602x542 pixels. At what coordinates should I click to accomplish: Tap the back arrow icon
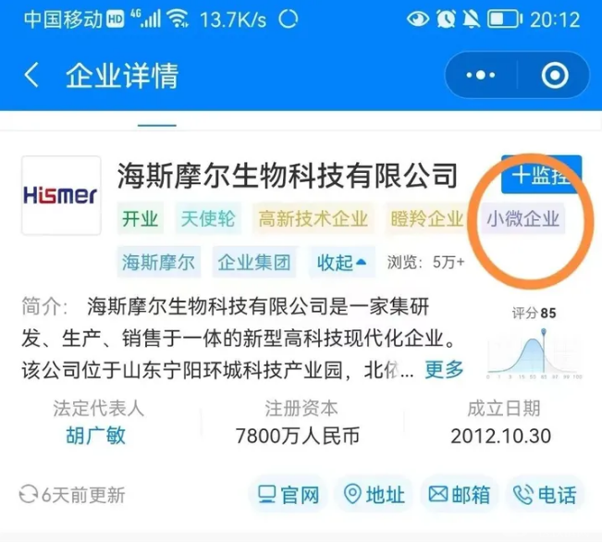tap(31, 75)
